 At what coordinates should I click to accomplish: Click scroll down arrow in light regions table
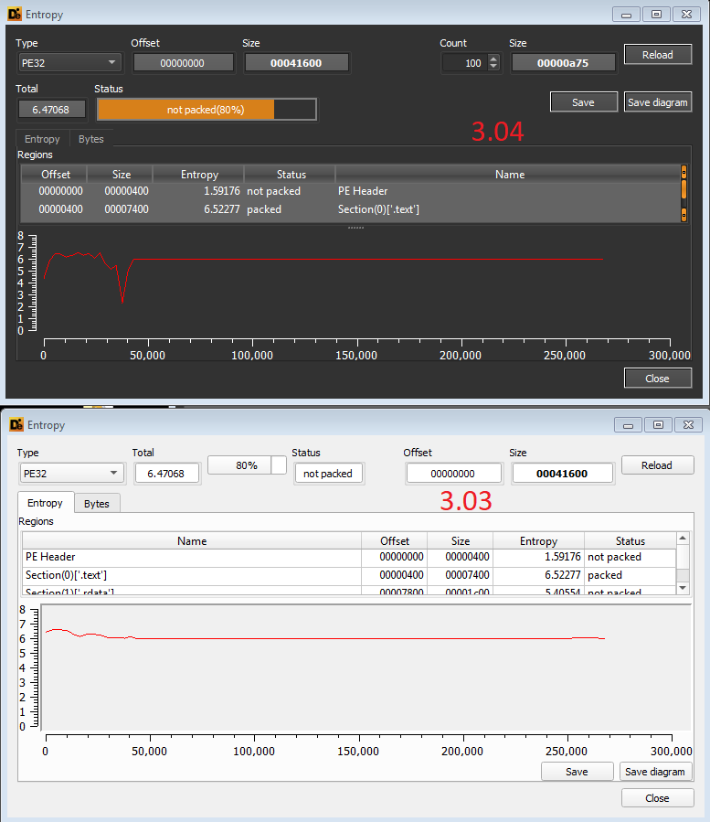tap(683, 588)
